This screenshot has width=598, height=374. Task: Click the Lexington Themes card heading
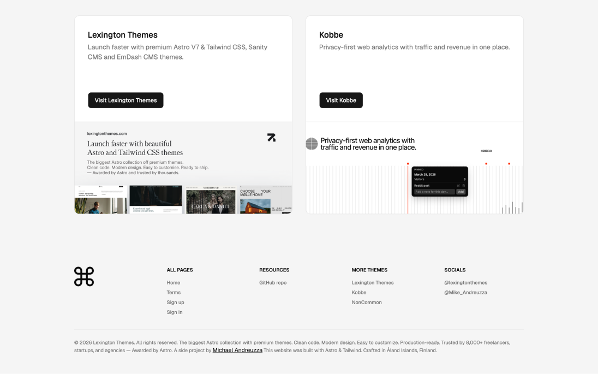(x=122, y=35)
